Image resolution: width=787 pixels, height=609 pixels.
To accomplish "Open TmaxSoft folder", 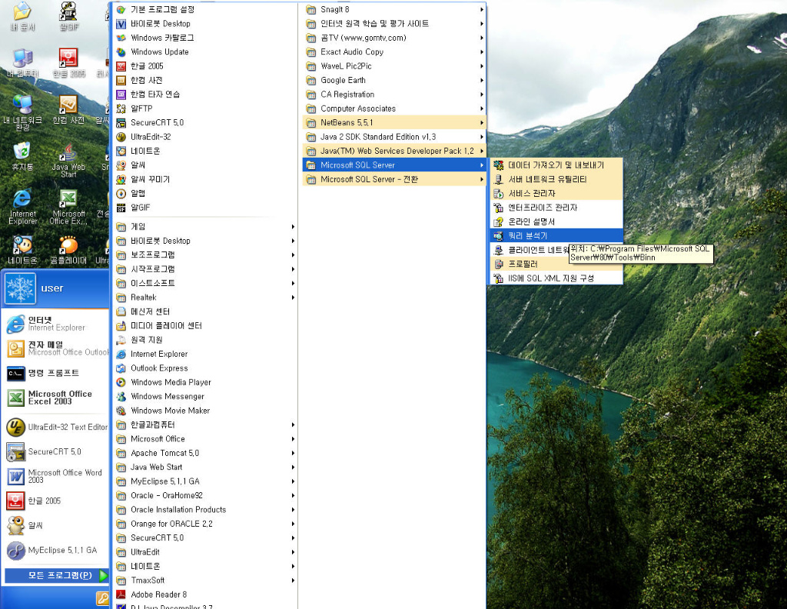I will 204,581.
